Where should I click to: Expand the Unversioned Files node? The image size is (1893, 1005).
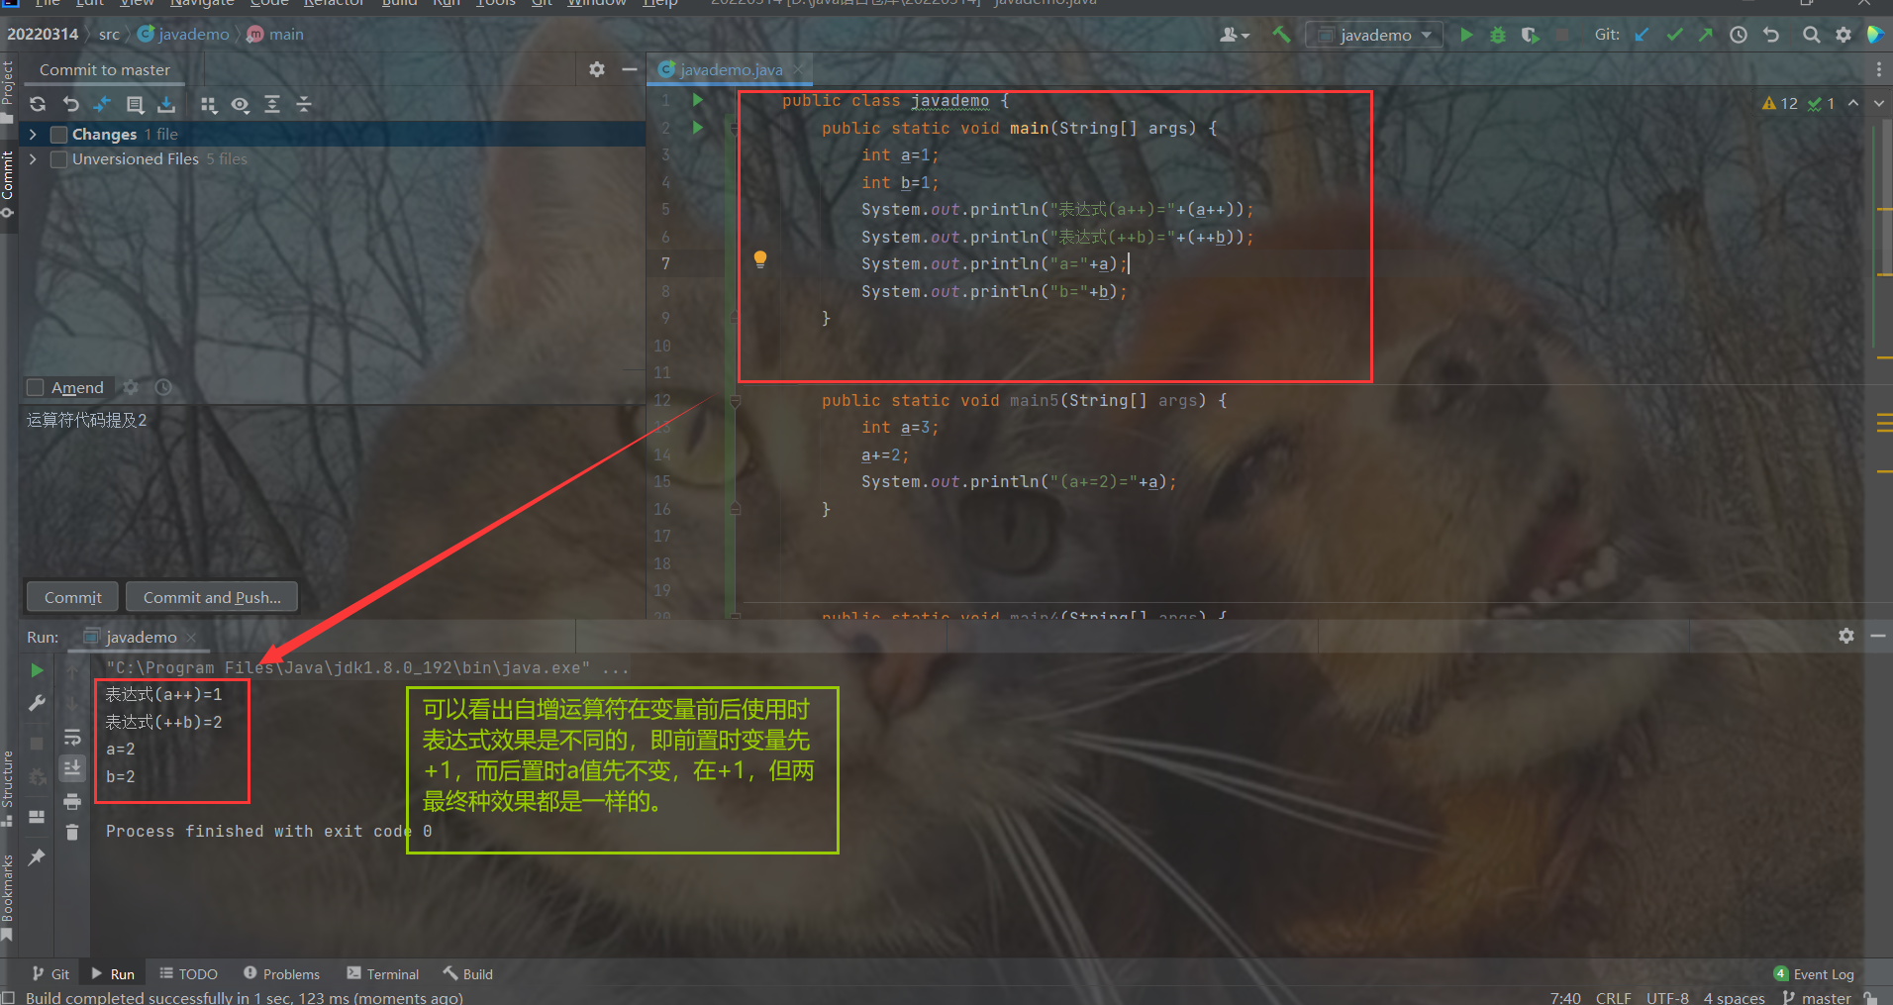[x=34, y=159]
